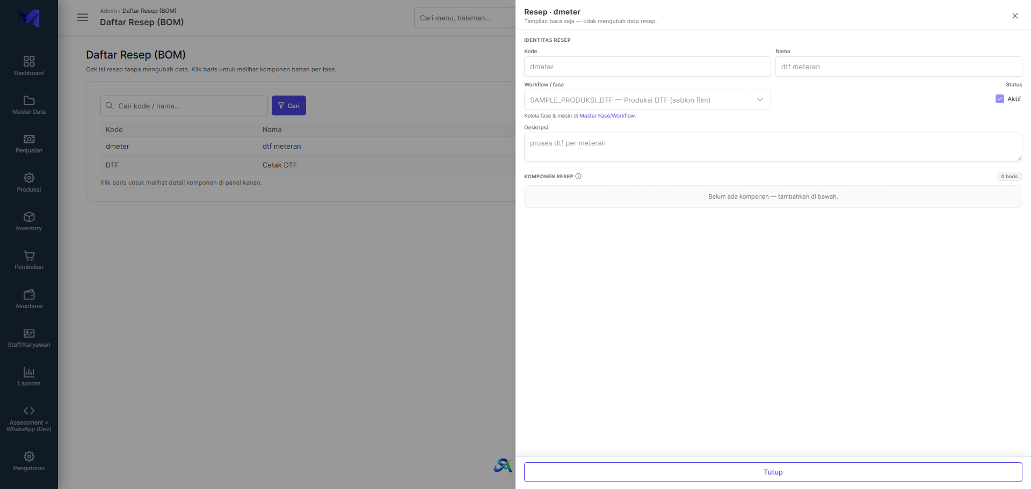Click Daftar Resep (BOM) breadcrumb
The image size is (1031, 489).
[149, 11]
